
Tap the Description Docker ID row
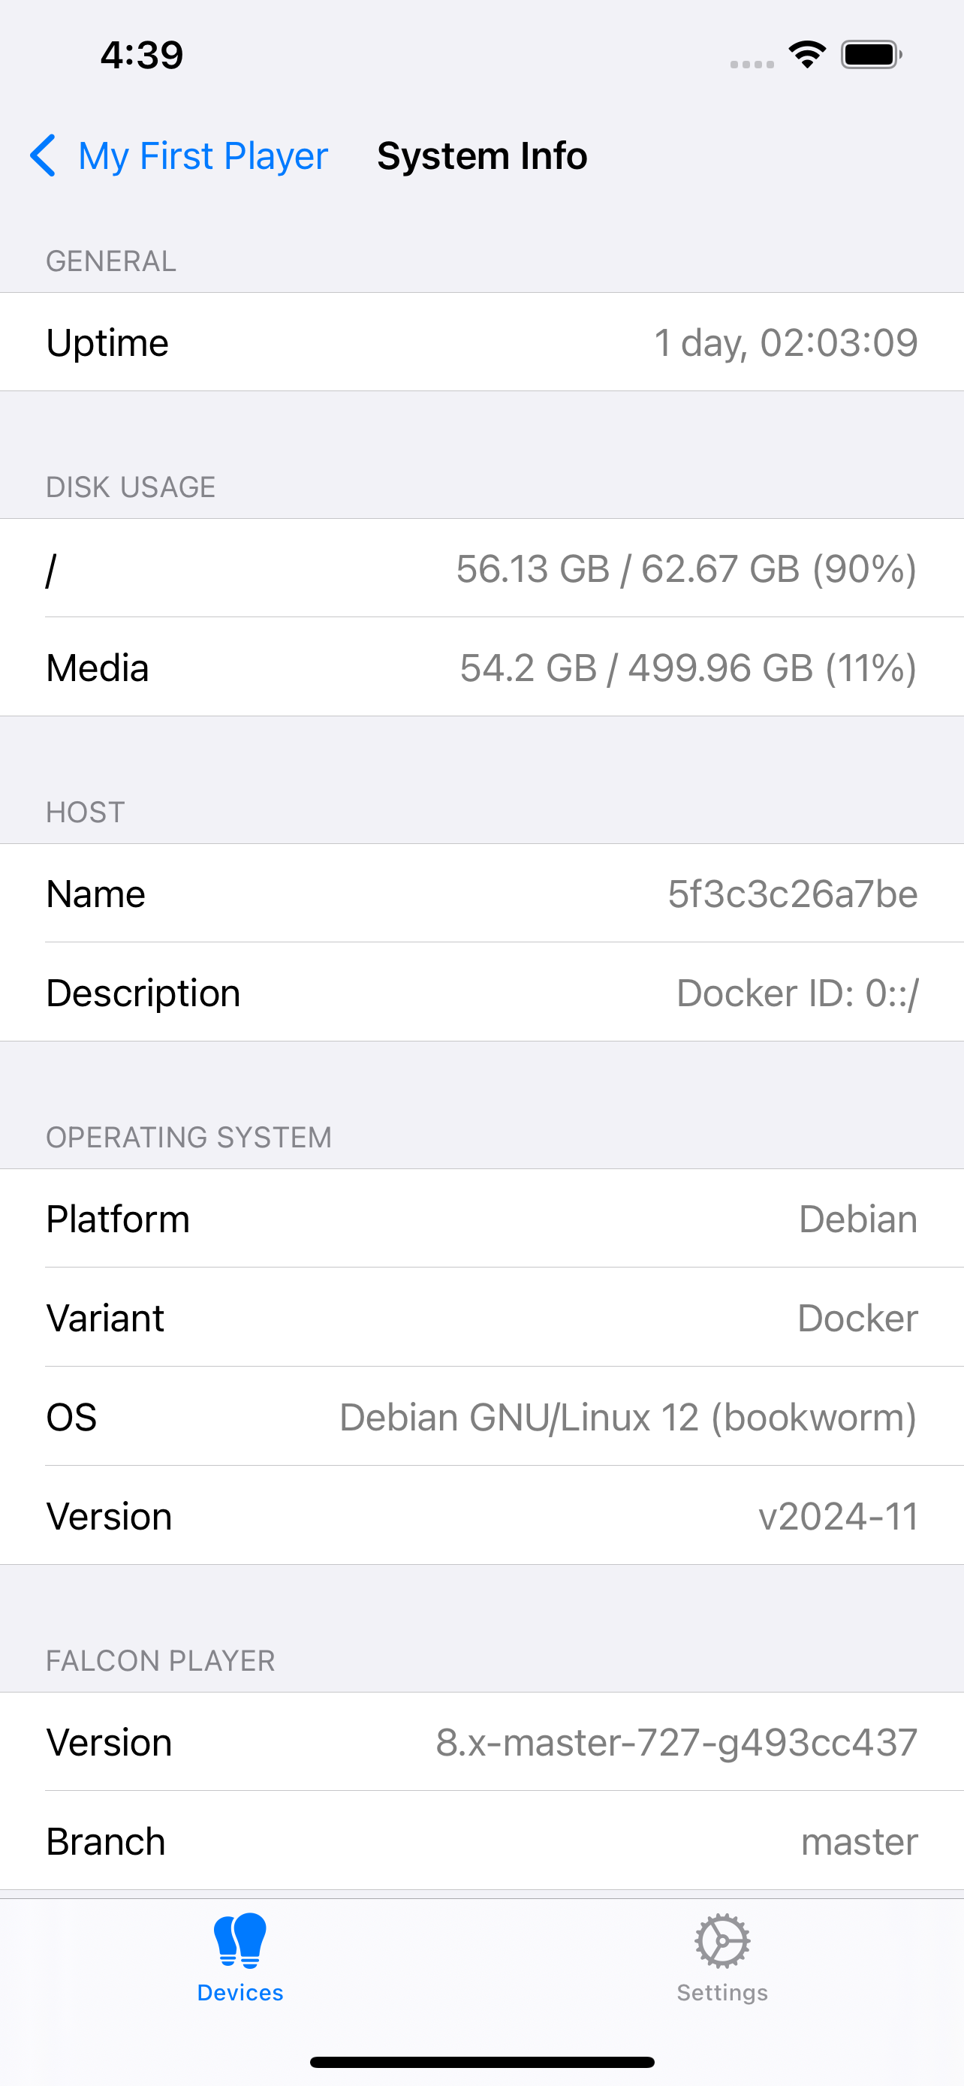(x=481, y=993)
